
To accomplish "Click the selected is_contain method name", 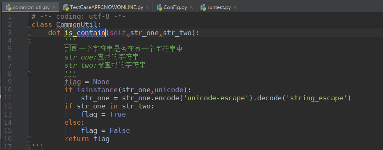I will tap(85, 33).
